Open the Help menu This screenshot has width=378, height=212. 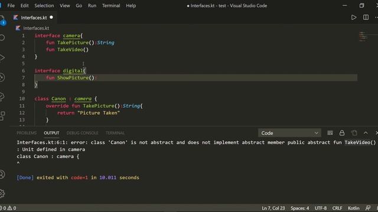tap(131, 5)
